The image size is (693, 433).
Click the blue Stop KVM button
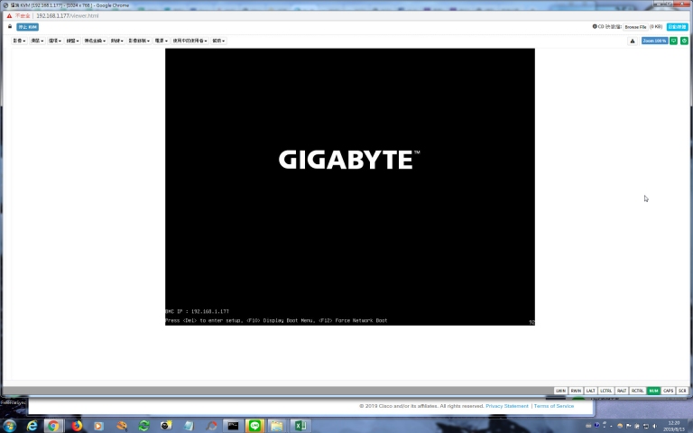coord(27,27)
